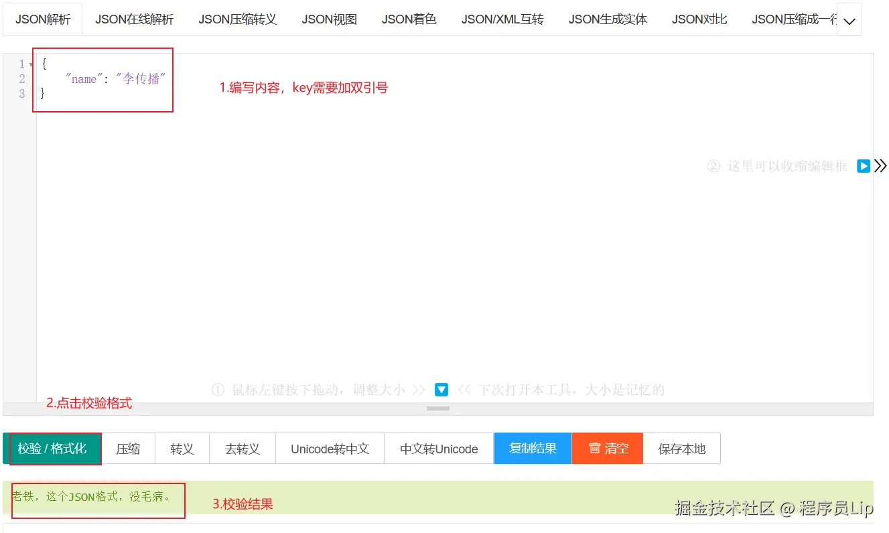889x533 pixels.
Task: Click the "李传播" value in editor
Action: [141, 79]
